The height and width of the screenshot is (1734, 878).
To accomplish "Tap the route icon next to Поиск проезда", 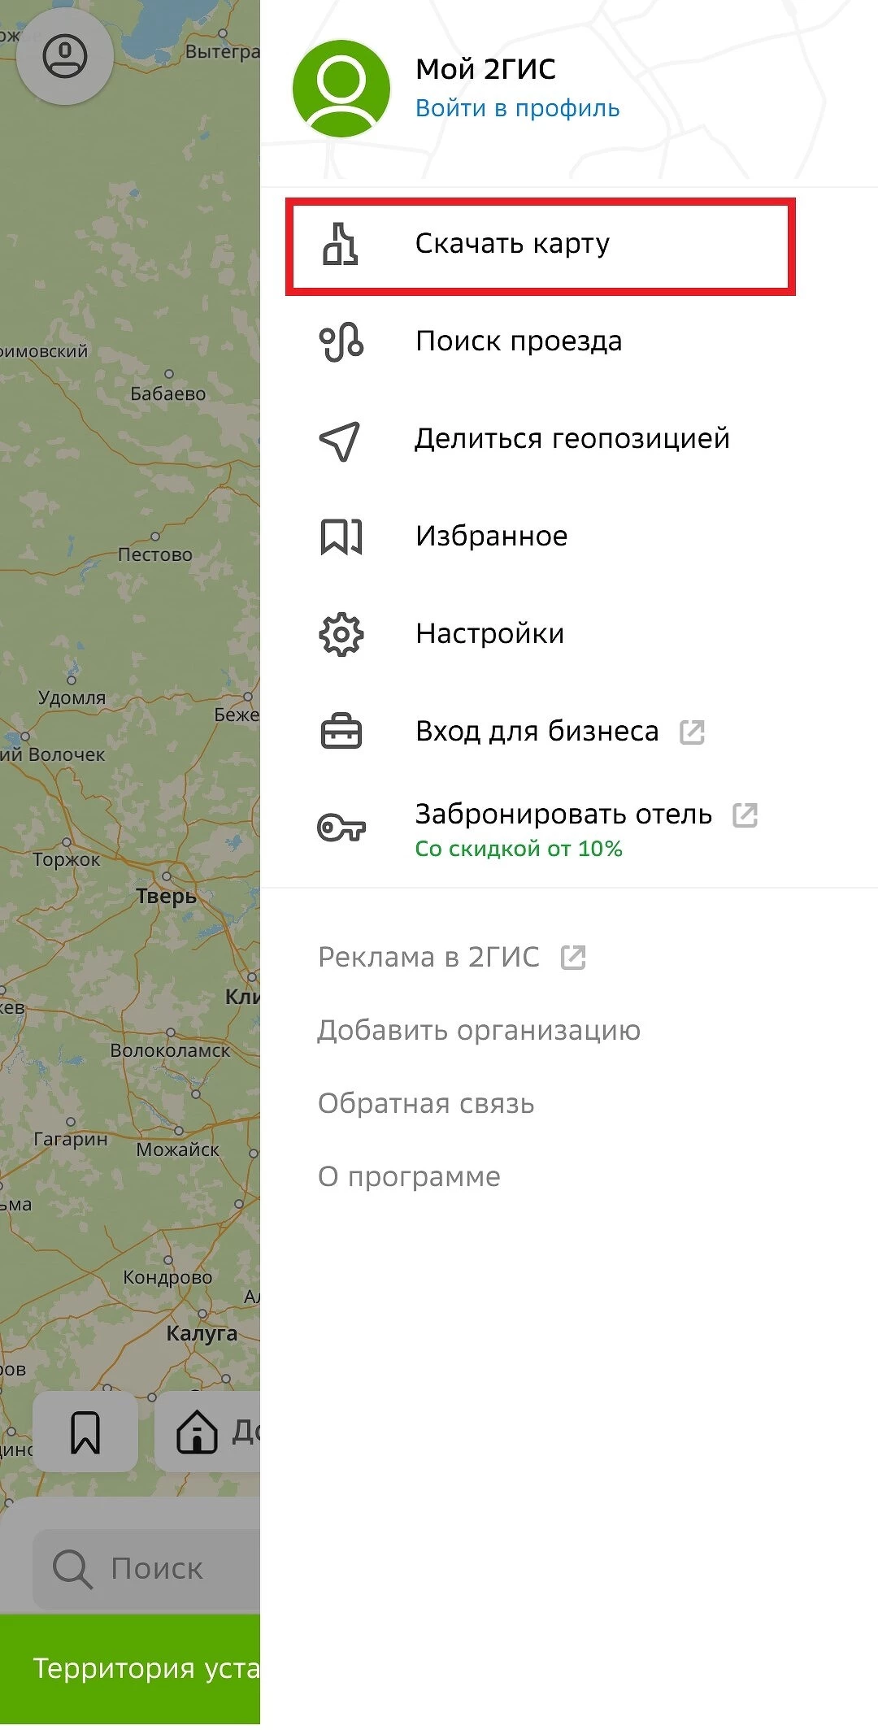I will coord(341,341).
